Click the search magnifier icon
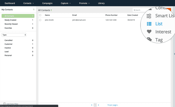This screenshot has width=175, height=107. pos(134,10)
